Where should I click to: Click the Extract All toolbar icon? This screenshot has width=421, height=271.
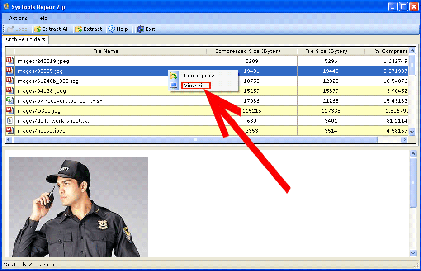38,29
